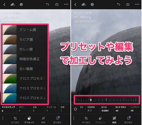This screenshot has width=142, height=125.
Task: Select セレン調 preset
Action: [25, 49]
